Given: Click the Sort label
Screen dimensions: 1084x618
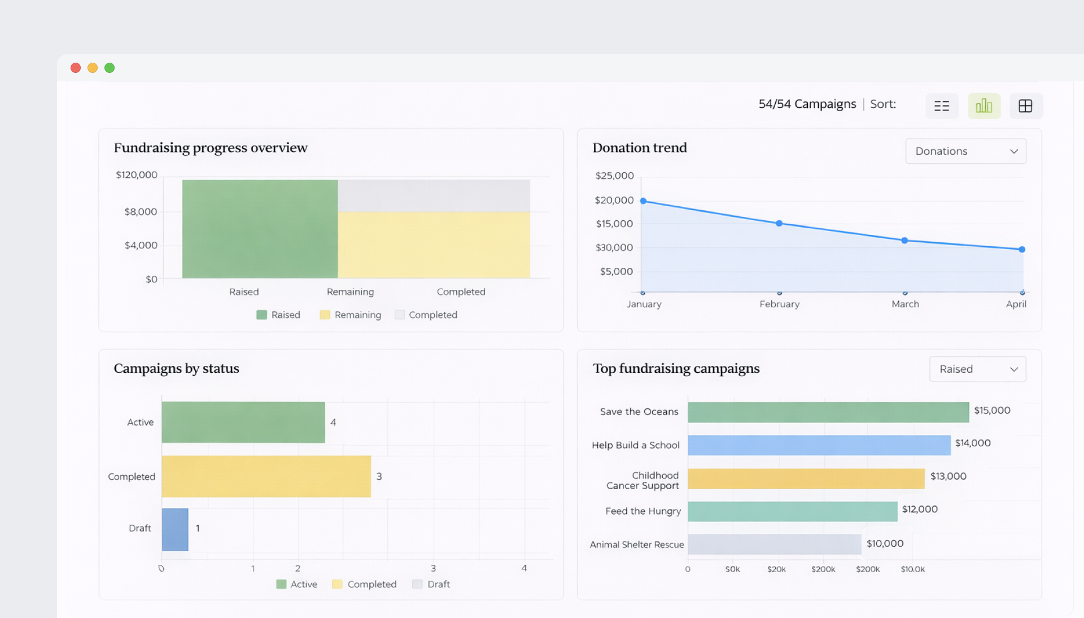Looking at the screenshot, I should pyautogui.click(x=882, y=104).
